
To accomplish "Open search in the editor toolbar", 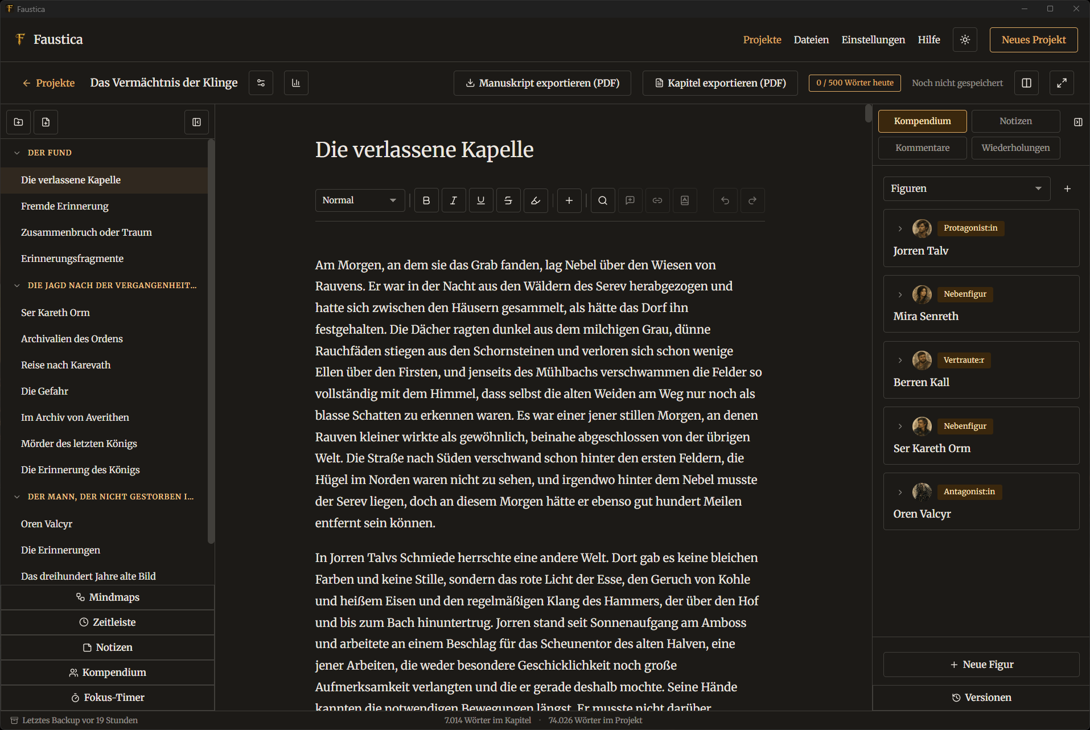I will (x=603, y=200).
